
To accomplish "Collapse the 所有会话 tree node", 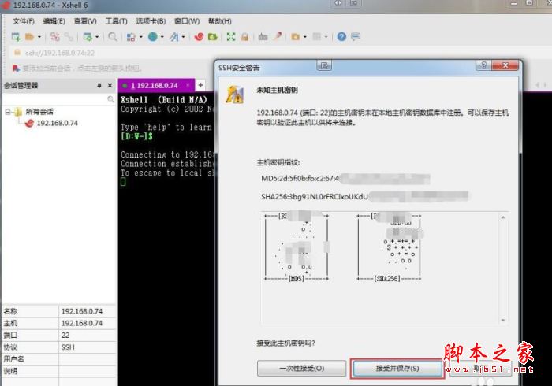I will 8,112.
